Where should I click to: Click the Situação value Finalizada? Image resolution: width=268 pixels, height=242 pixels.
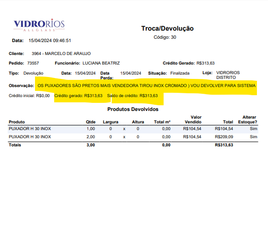pyautogui.click(x=180, y=73)
